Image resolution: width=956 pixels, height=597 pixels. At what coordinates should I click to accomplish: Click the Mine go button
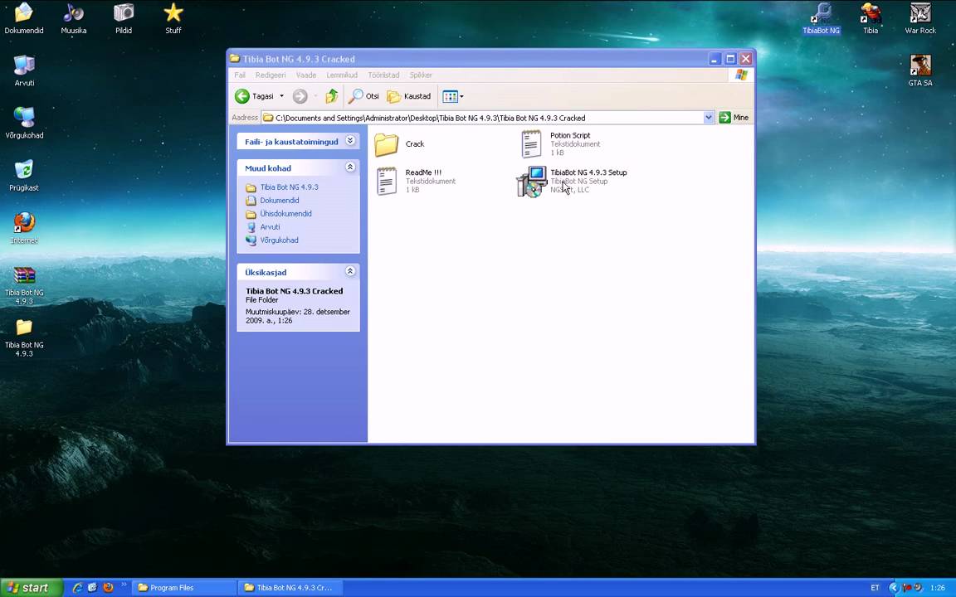(734, 118)
